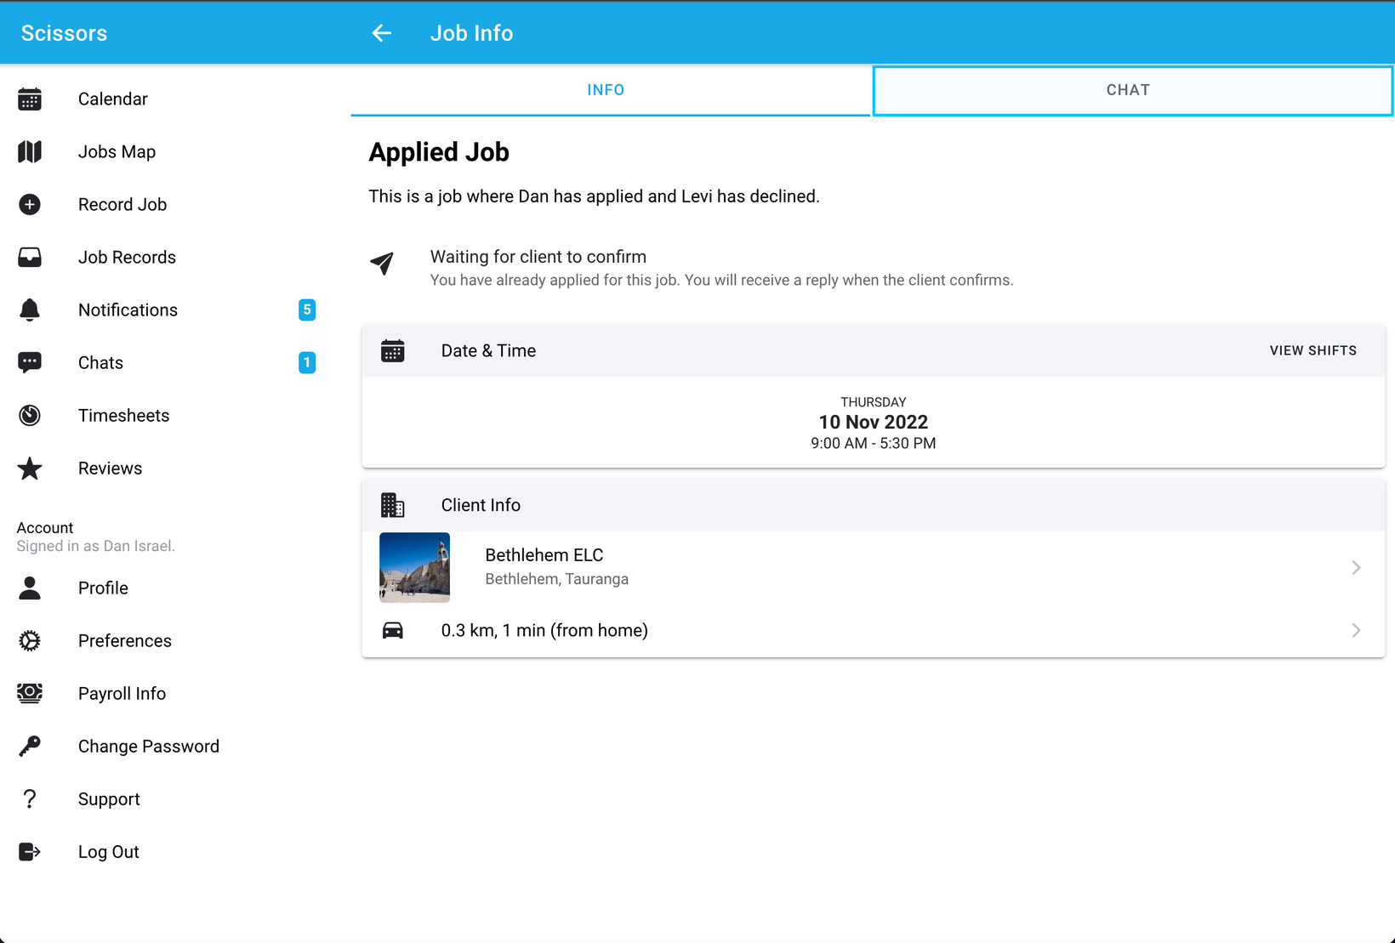Go back using the arrow icon

[382, 33]
